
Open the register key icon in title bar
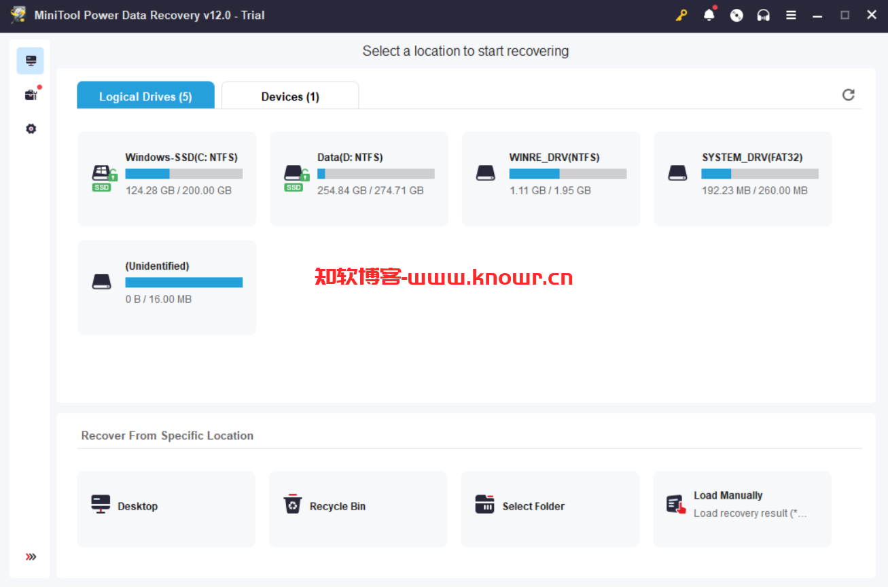[x=681, y=15]
